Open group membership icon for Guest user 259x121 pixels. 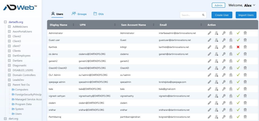coord(217,40)
